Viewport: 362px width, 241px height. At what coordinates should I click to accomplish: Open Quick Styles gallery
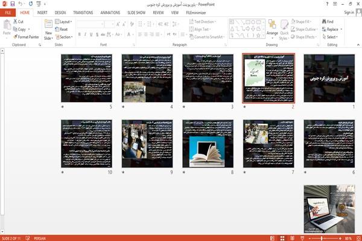[x=284, y=30]
